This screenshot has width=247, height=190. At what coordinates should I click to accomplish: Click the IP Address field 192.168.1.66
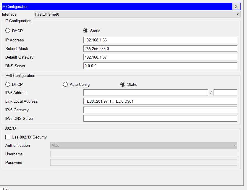160,40
